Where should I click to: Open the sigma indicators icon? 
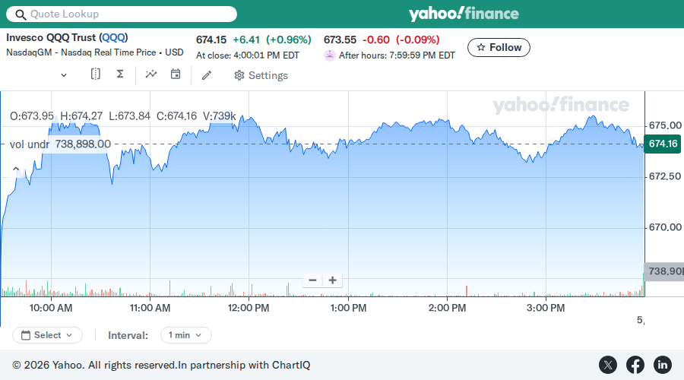tap(120, 74)
